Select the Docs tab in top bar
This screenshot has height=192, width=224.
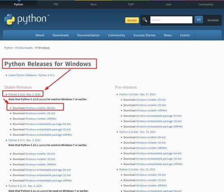[94, 4]
